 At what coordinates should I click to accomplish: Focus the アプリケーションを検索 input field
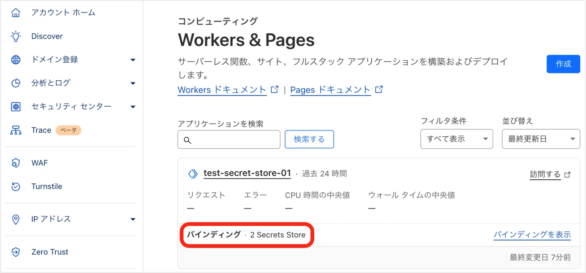pos(229,140)
